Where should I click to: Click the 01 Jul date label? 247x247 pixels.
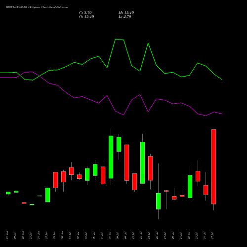(70, 235)
